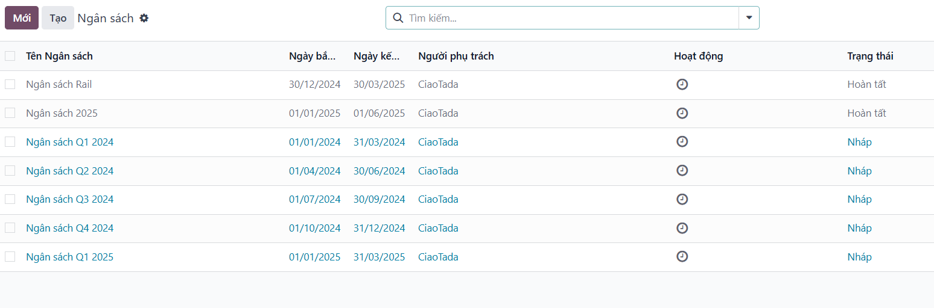This screenshot has height=308, width=934.
Task: Sort by Tên Ngân sách column header
Action: (59, 56)
